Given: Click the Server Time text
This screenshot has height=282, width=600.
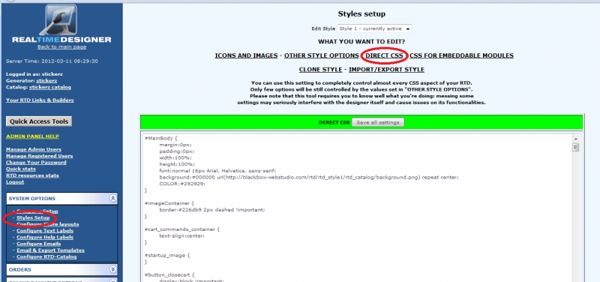Looking at the screenshot, I should pos(52,61).
